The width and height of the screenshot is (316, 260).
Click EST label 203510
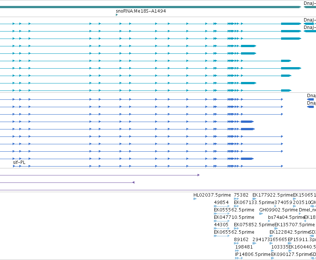302,203
